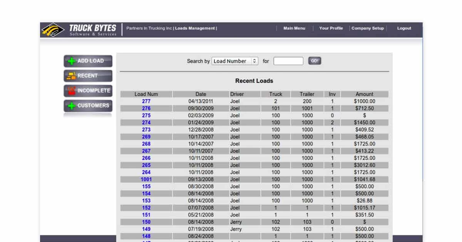Open load number 277
The height and width of the screenshot is (242, 462).
[146, 101]
